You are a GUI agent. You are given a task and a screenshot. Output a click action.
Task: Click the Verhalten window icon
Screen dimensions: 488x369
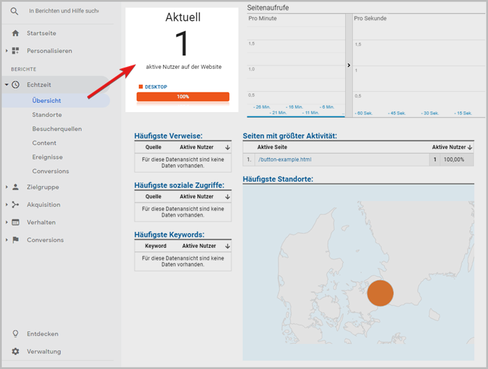[15, 222]
